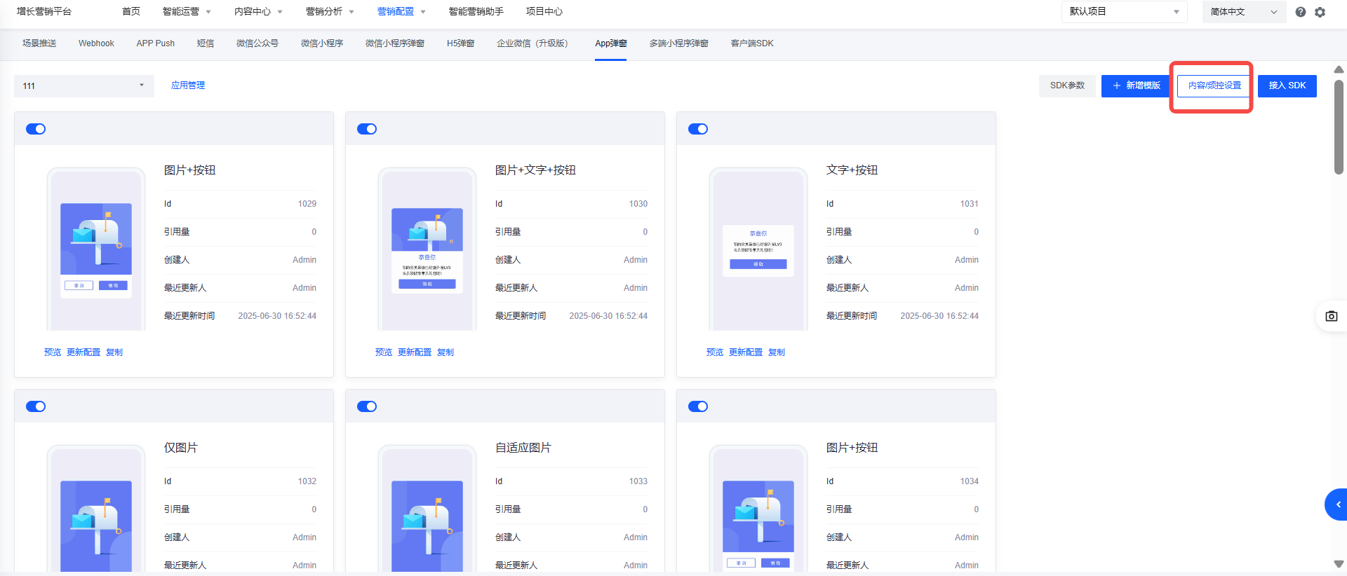
Task: Open settings gear icon in header
Action: click(1320, 12)
